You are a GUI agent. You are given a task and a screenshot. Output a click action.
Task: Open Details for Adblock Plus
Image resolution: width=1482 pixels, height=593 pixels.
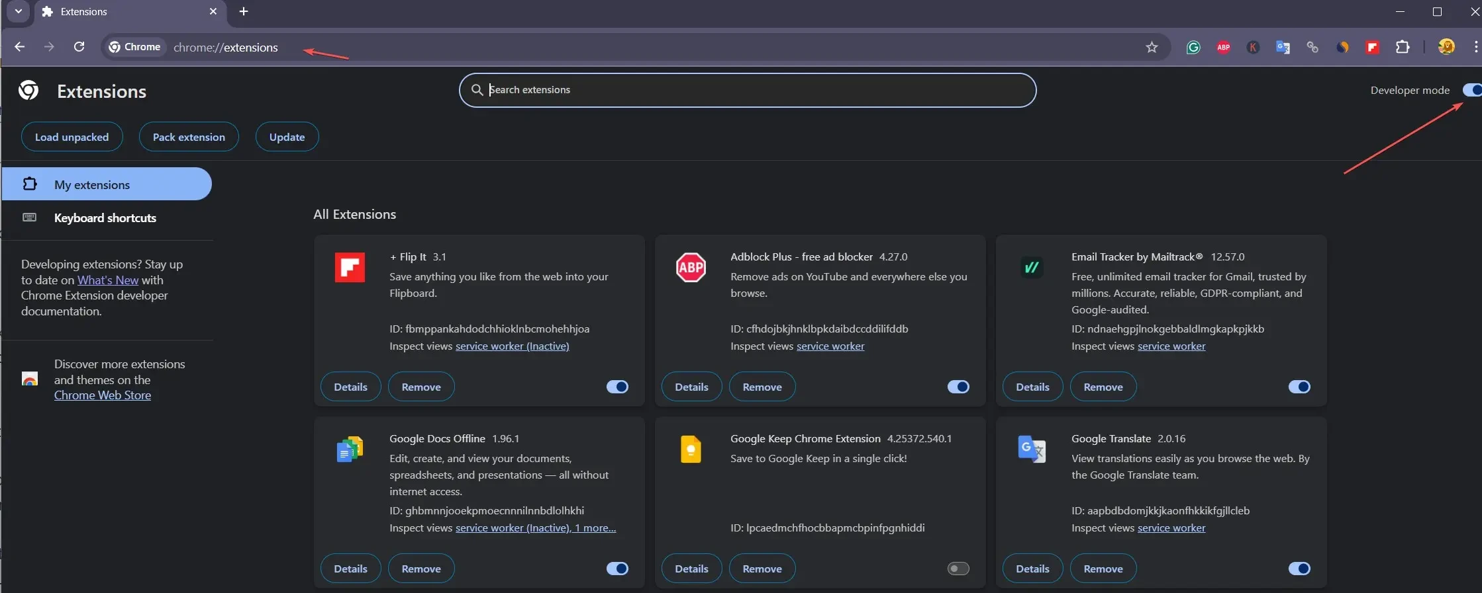point(691,387)
